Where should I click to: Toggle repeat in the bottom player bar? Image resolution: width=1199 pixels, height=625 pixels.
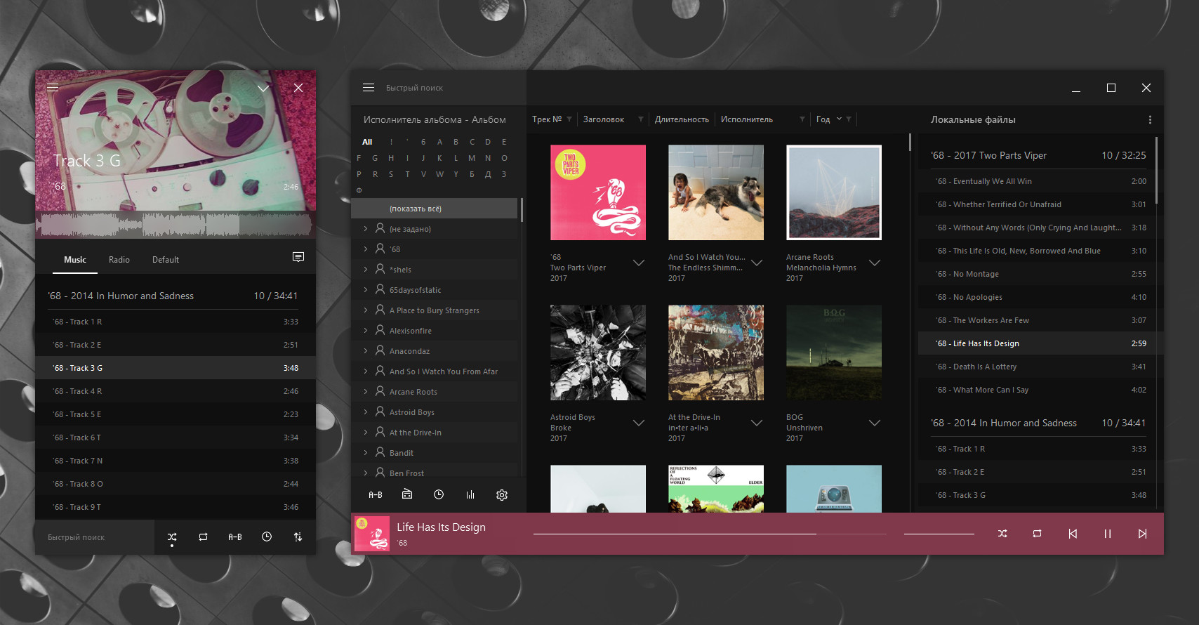point(1037,534)
